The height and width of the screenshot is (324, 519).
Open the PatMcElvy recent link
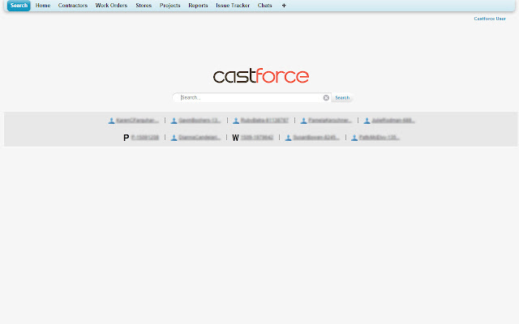pyautogui.click(x=380, y=137)
